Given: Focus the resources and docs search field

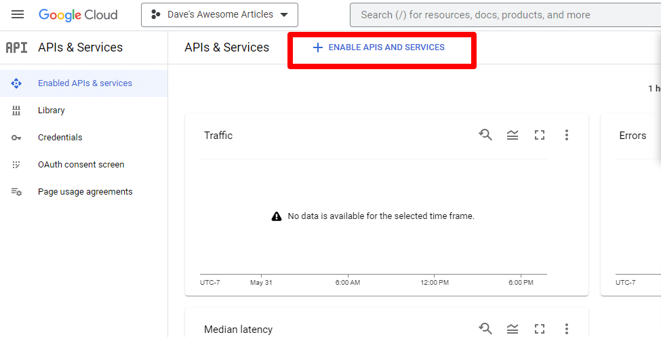Looking at the screenshot, I should point(506,15).
